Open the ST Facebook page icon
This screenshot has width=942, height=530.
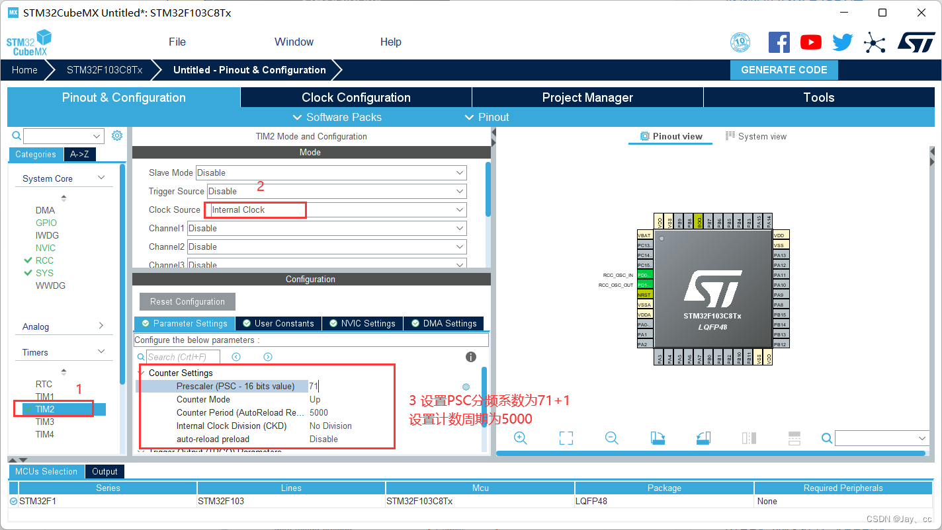coord(779,42)
